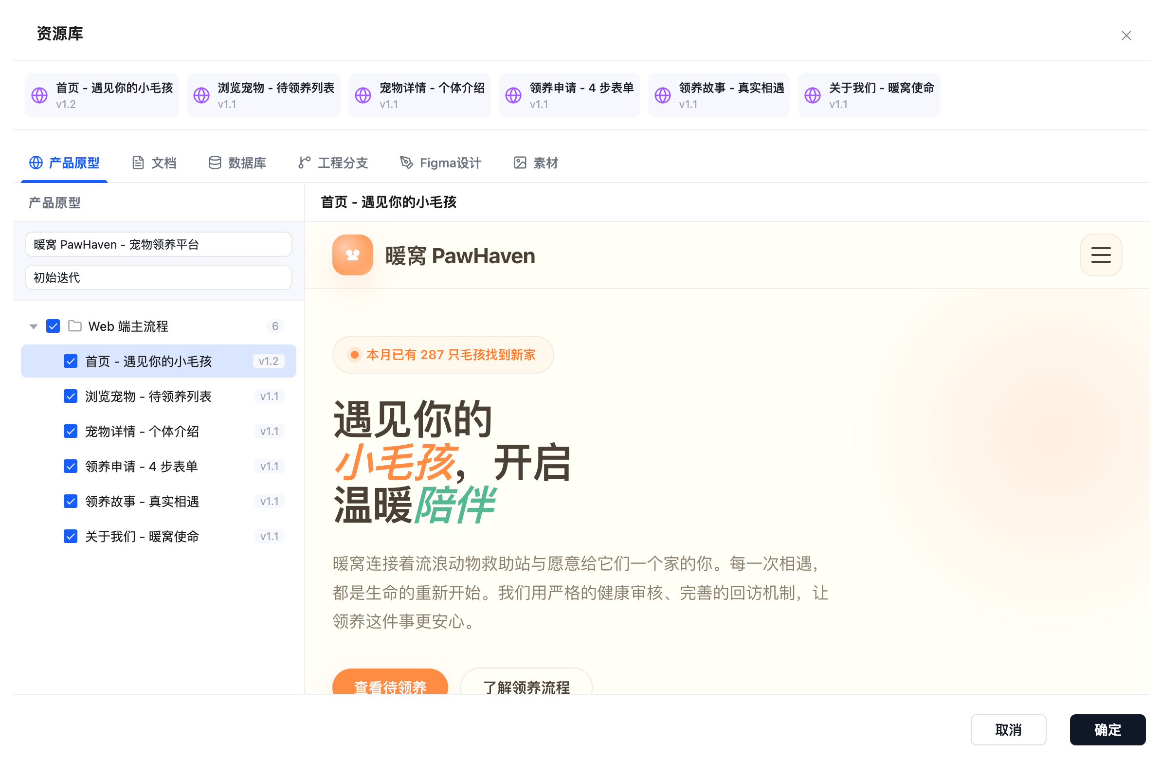This screenshot has height=760, width=1161.
Task: Click the Web 端主流程 folder icon
Action: [x=74, y=326]
